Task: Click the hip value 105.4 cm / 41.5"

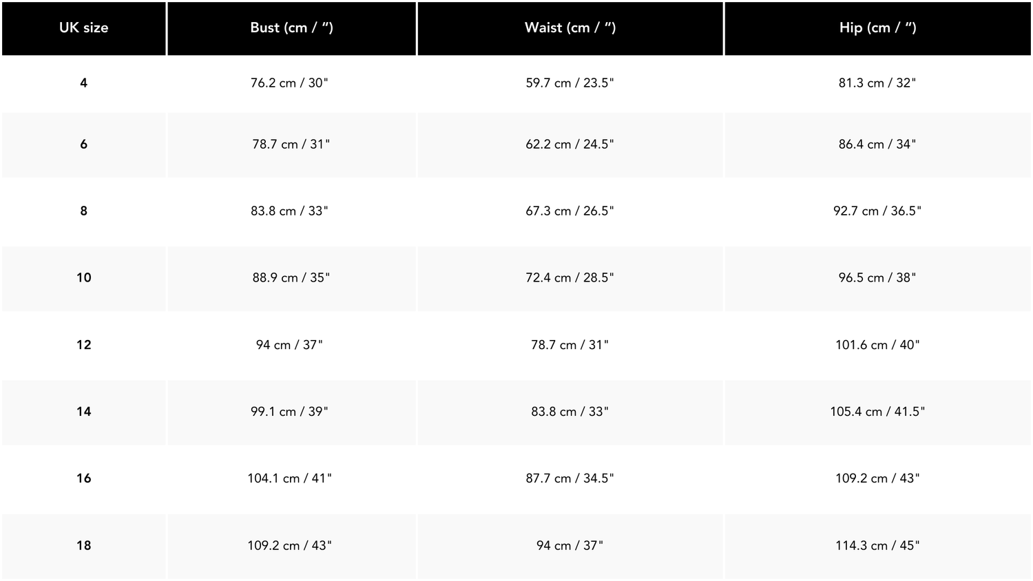Action: [x=877, y=412]
